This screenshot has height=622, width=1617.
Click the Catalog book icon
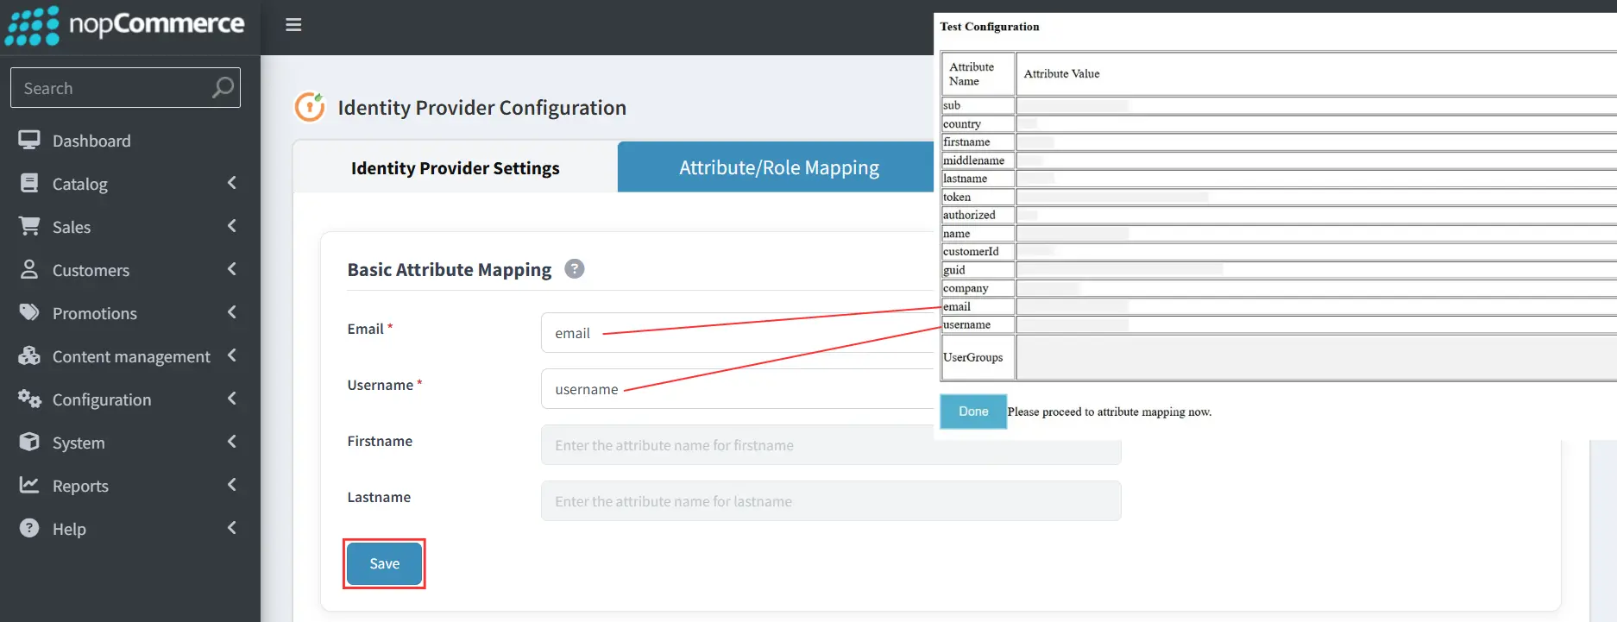[x=29, y=183]
